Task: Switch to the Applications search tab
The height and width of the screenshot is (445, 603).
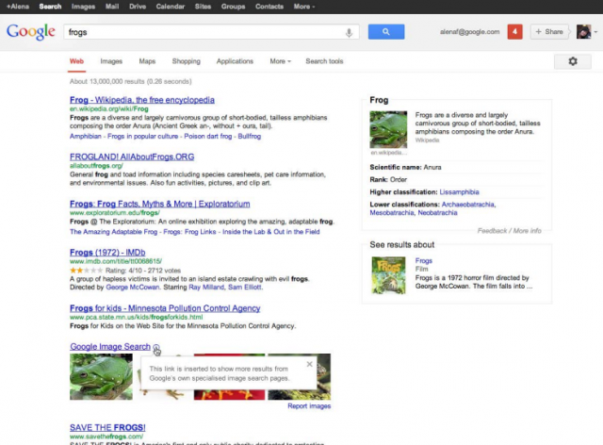Action: [235, 61]
